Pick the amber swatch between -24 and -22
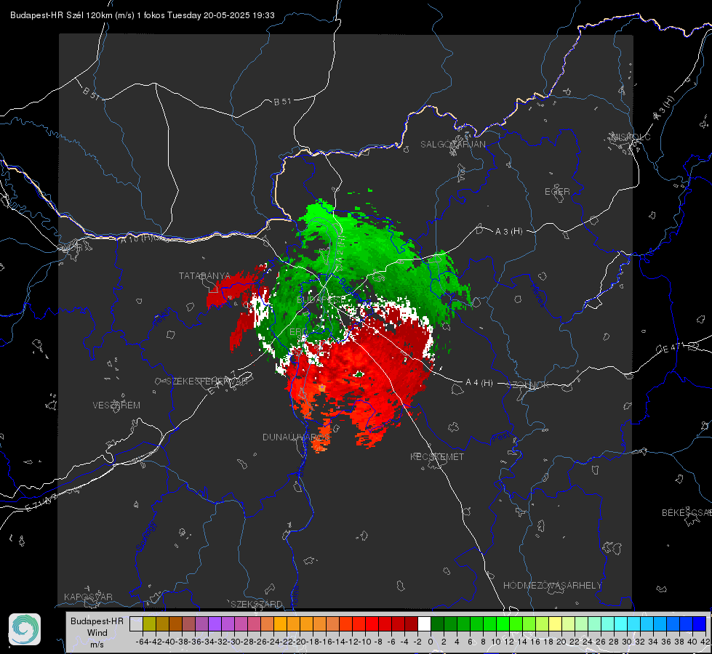Image resolution: width=712 pixels, height=654 pixels. coord(280,623)
